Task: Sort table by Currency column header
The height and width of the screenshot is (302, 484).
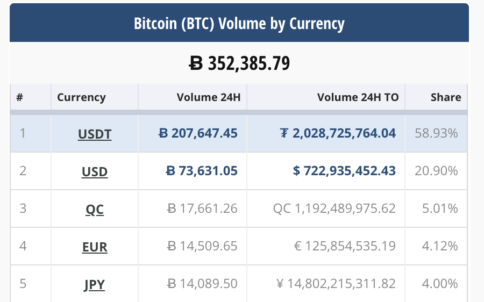Action: point(81,97)
